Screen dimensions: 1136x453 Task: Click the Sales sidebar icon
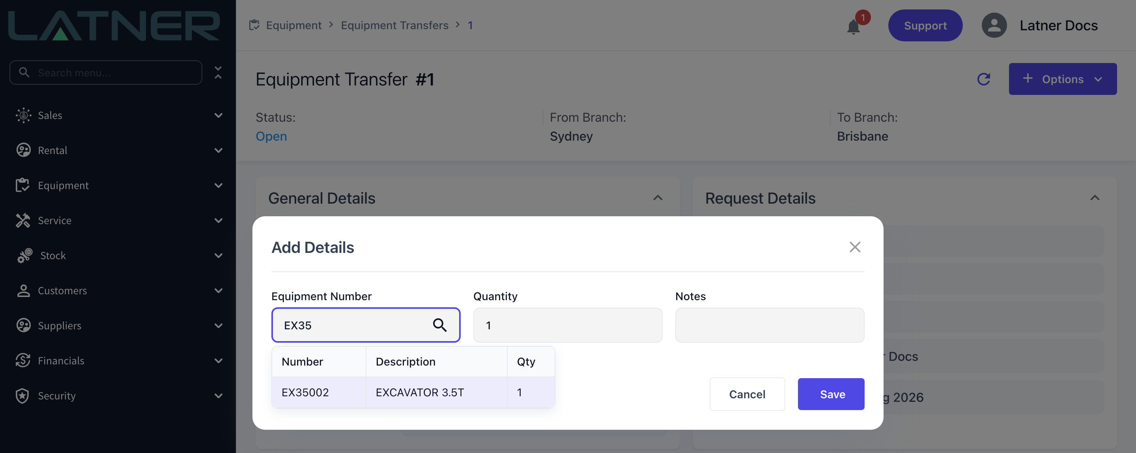tap(23, 115)
